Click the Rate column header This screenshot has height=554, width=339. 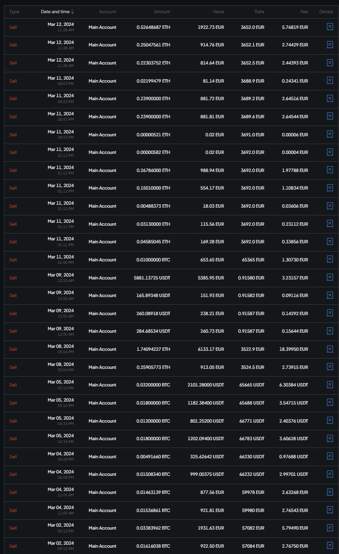[x=259, y=12]
